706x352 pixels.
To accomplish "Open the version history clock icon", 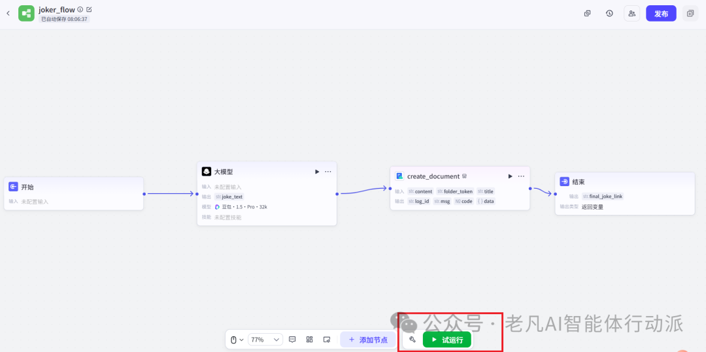I will pos(609,14).
